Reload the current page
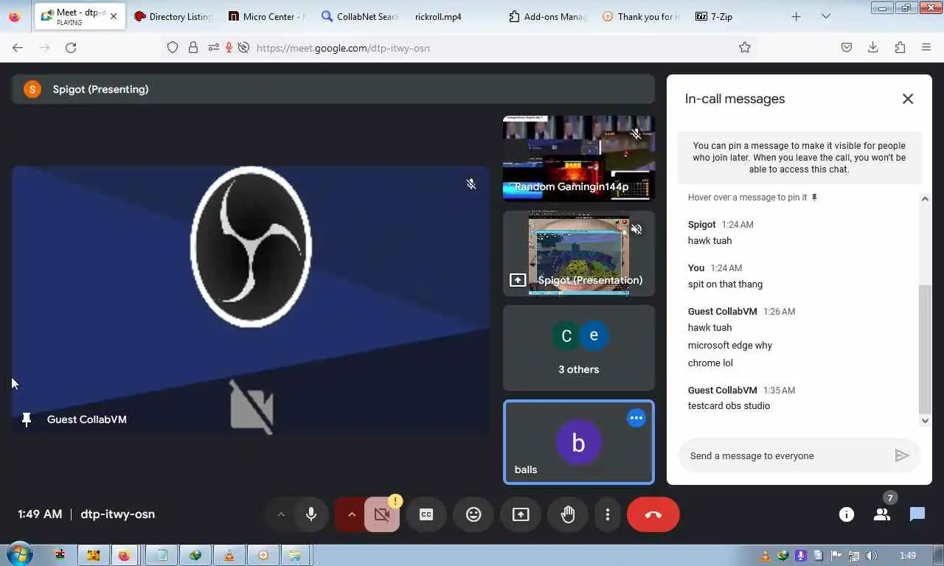Screen dimensions: 944x566 pos(71,47)
